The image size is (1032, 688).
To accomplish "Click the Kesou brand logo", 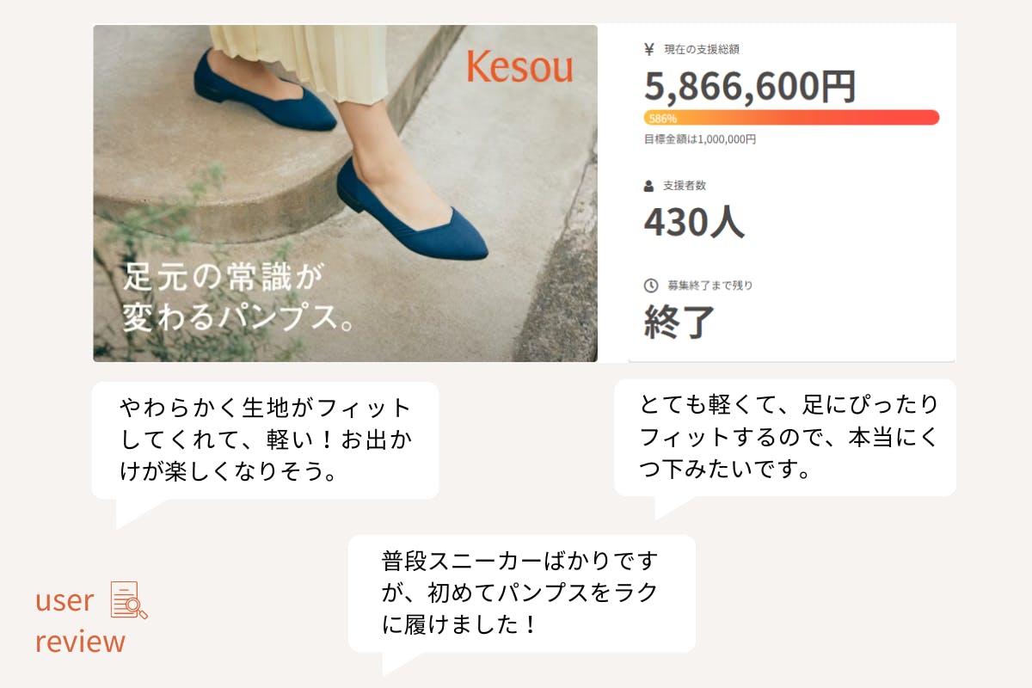I will click(519, 67).
